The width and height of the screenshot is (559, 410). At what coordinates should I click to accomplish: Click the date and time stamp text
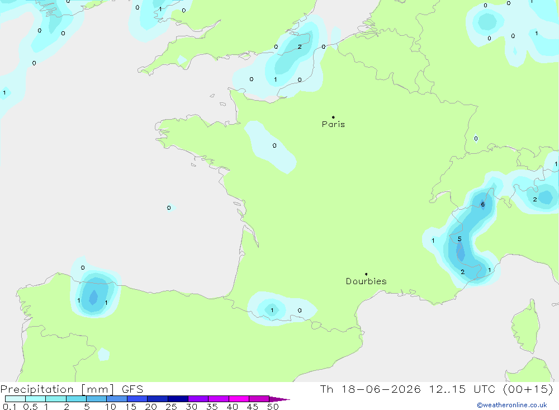pyautogui.click(x=437, y=389)
